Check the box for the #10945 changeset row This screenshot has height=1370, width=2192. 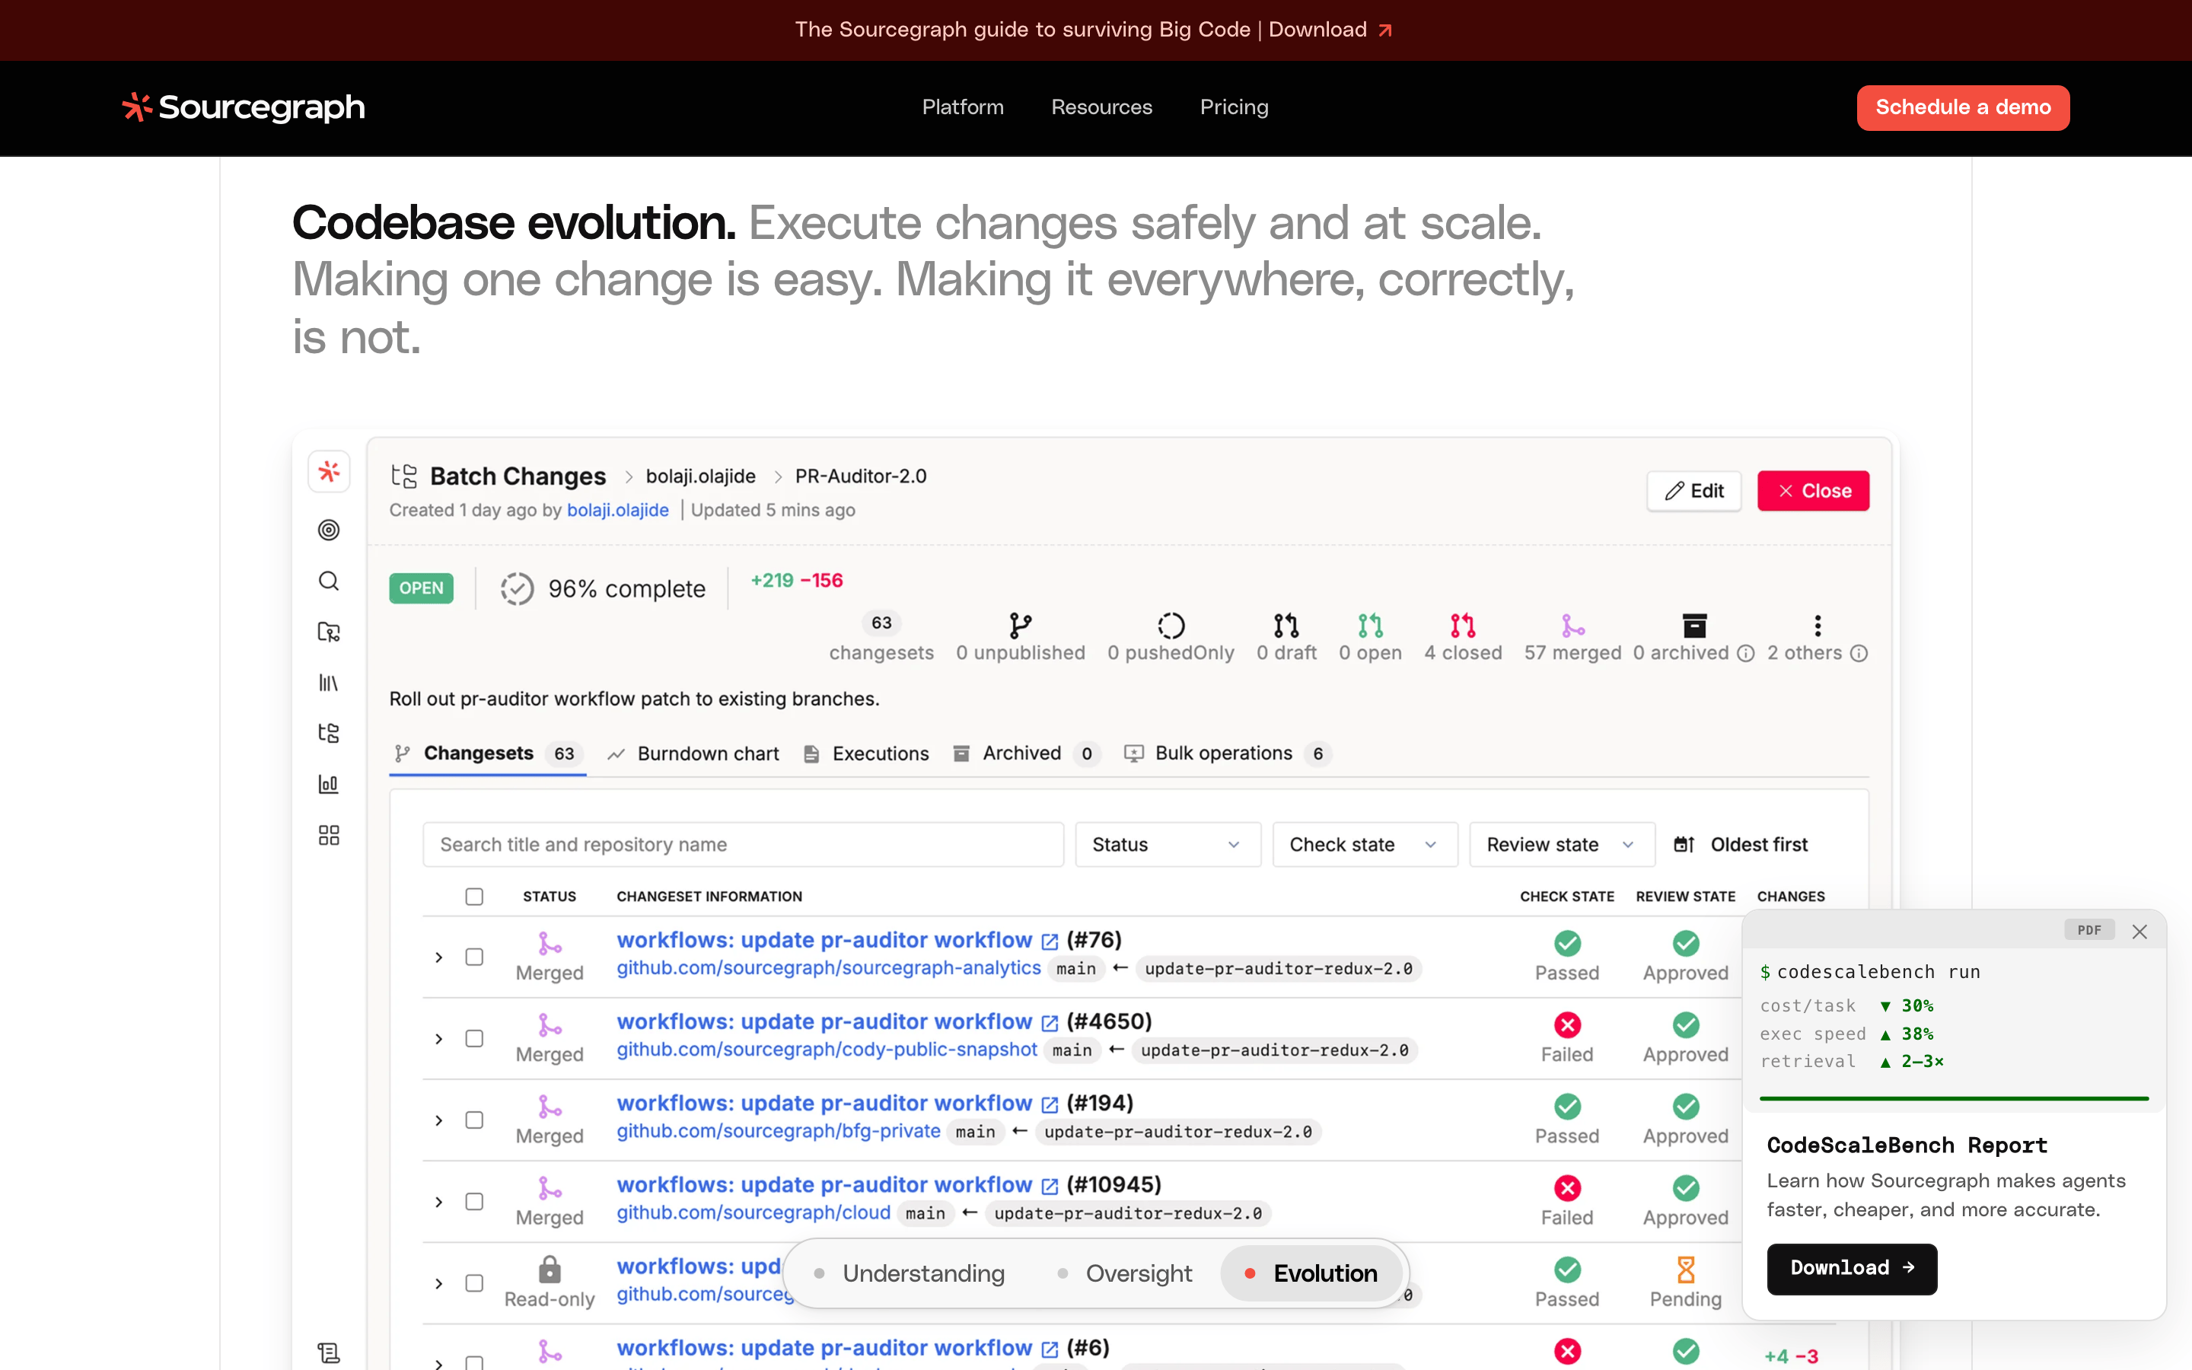(x=473, y=1202)
